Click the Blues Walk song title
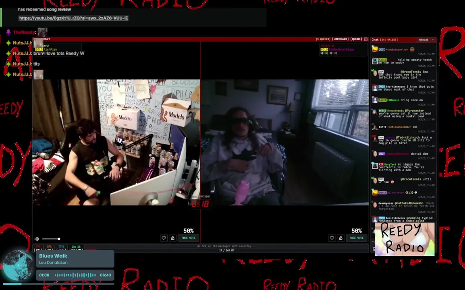This screenshot has width=465, height=290. point(53,256)
